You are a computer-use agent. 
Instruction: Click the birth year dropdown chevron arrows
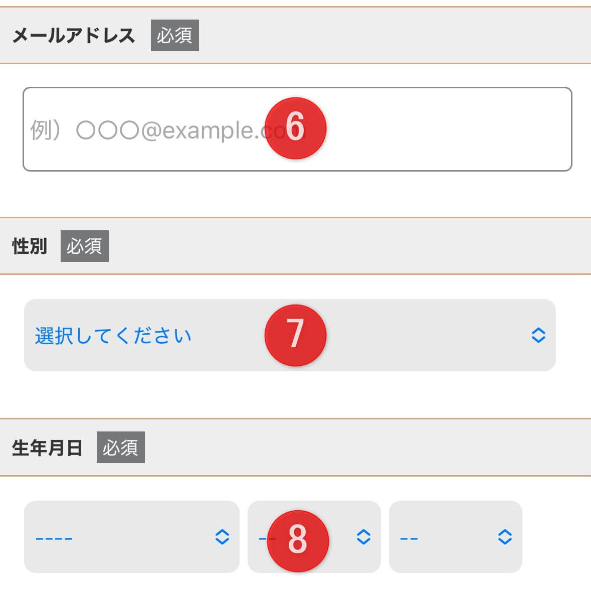222,537
